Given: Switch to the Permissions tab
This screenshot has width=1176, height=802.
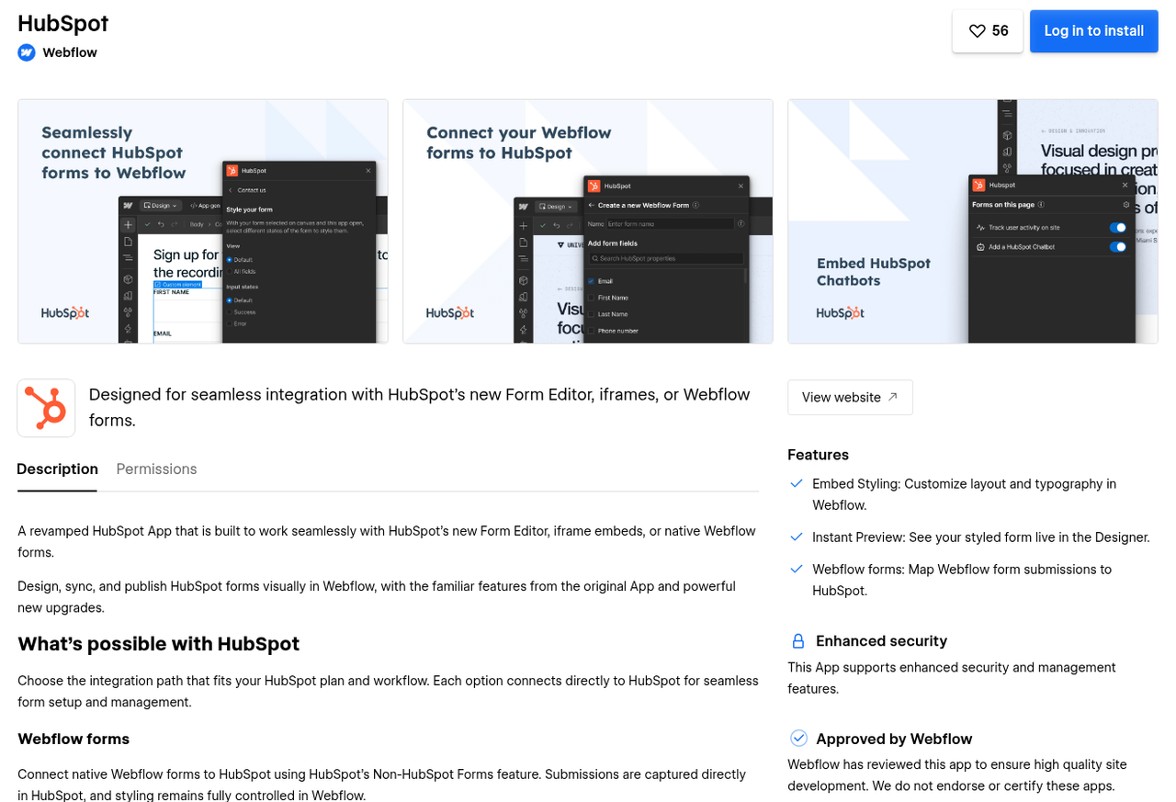Looking at the screenshot, I should pos(156,469).
